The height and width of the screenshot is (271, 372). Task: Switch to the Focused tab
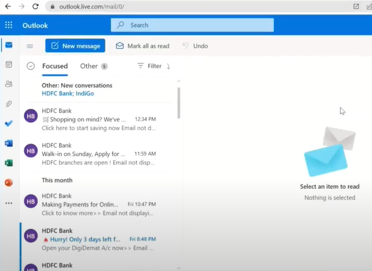[55, 66]
